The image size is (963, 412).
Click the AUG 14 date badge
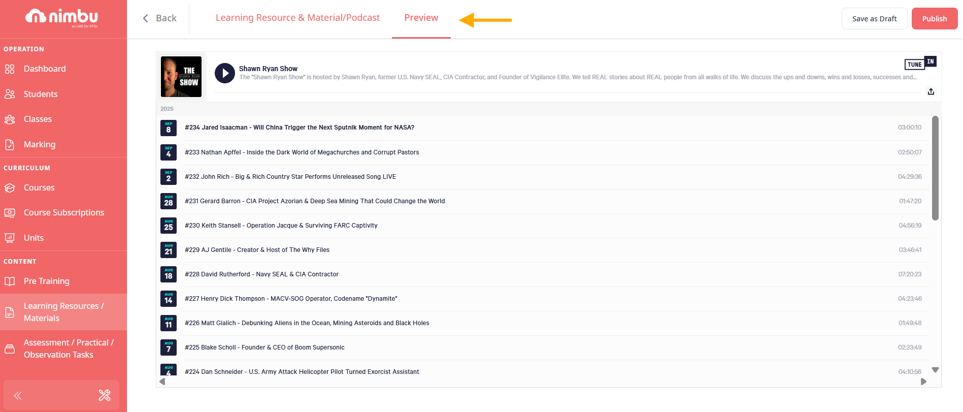coord(169,299)
